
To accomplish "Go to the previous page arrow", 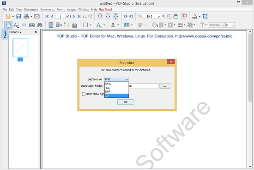I will coord(52,16).
